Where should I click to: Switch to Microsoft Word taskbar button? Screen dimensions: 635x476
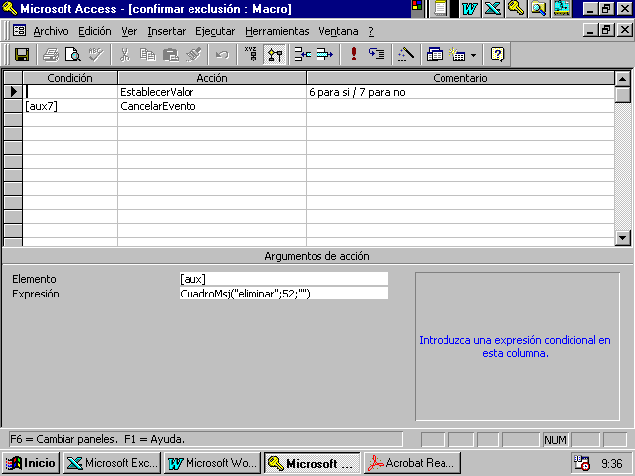click(x=212, y=463)
